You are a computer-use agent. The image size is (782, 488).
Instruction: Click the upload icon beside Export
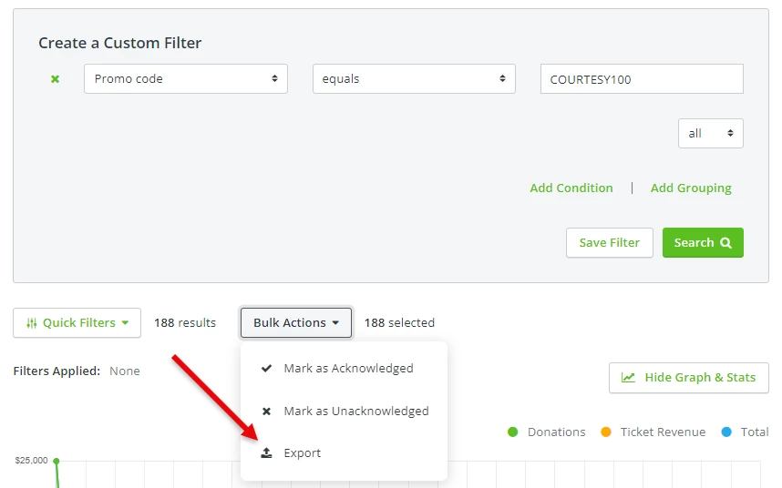(x=267, y=452)
